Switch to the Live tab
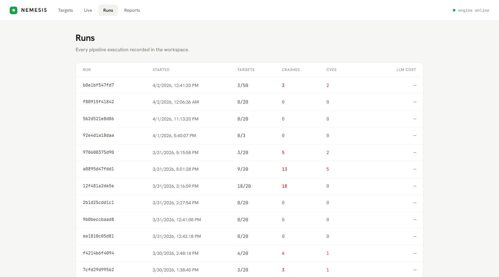Image resolution: width=499 pixels, height=277 pixels. pyautogui.click(x=88, y=10)
